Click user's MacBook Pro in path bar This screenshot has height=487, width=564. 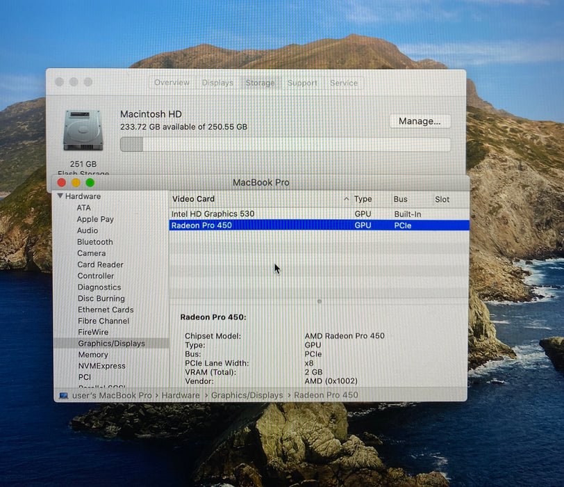[112, 395]
